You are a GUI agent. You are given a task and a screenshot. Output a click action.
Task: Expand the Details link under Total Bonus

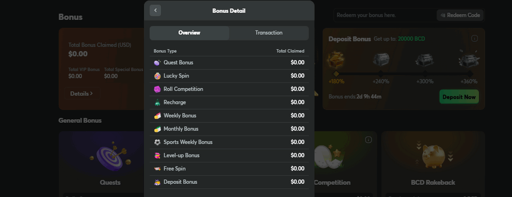(82, 93)
